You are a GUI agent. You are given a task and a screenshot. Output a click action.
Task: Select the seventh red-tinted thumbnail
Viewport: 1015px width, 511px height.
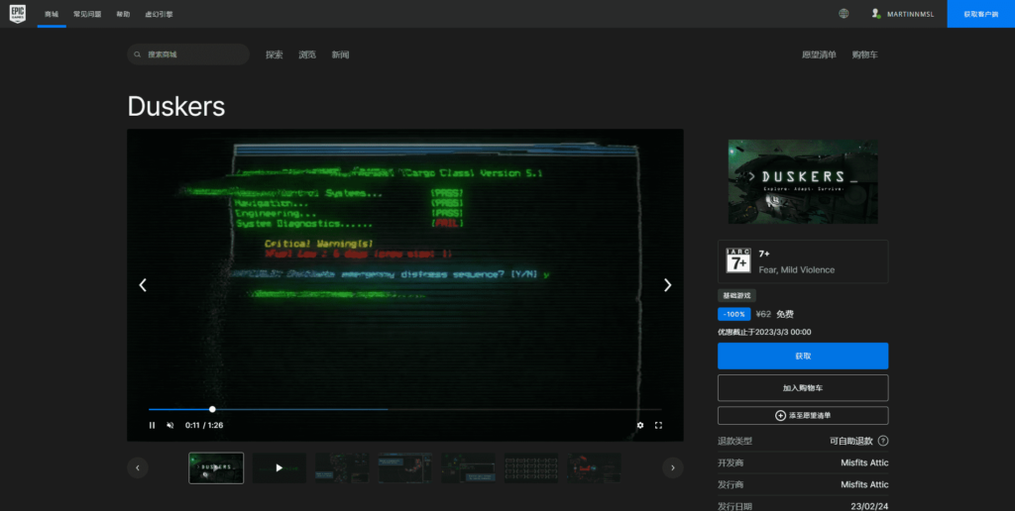coord(595,467)
